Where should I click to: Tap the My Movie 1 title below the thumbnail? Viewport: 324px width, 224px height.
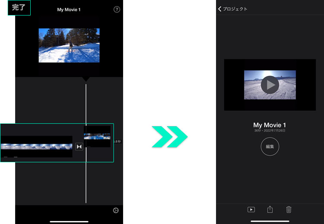pos(270,125)
